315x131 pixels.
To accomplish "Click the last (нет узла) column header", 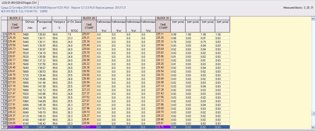I will coord(222,26).
